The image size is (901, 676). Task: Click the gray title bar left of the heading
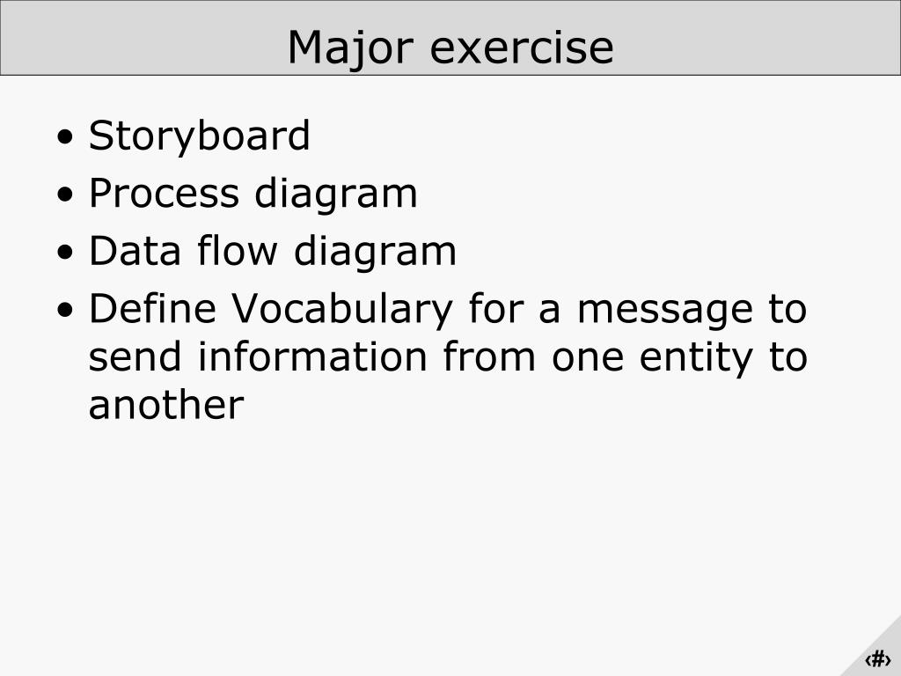(x=143, y=38)
